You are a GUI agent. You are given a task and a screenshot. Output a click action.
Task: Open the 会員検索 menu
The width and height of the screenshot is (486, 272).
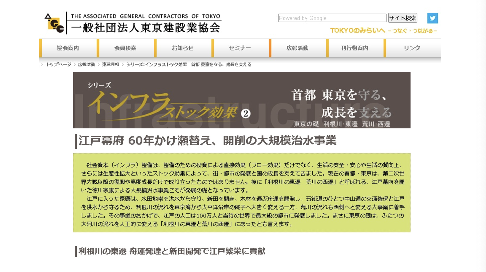(x=125, y=48)
